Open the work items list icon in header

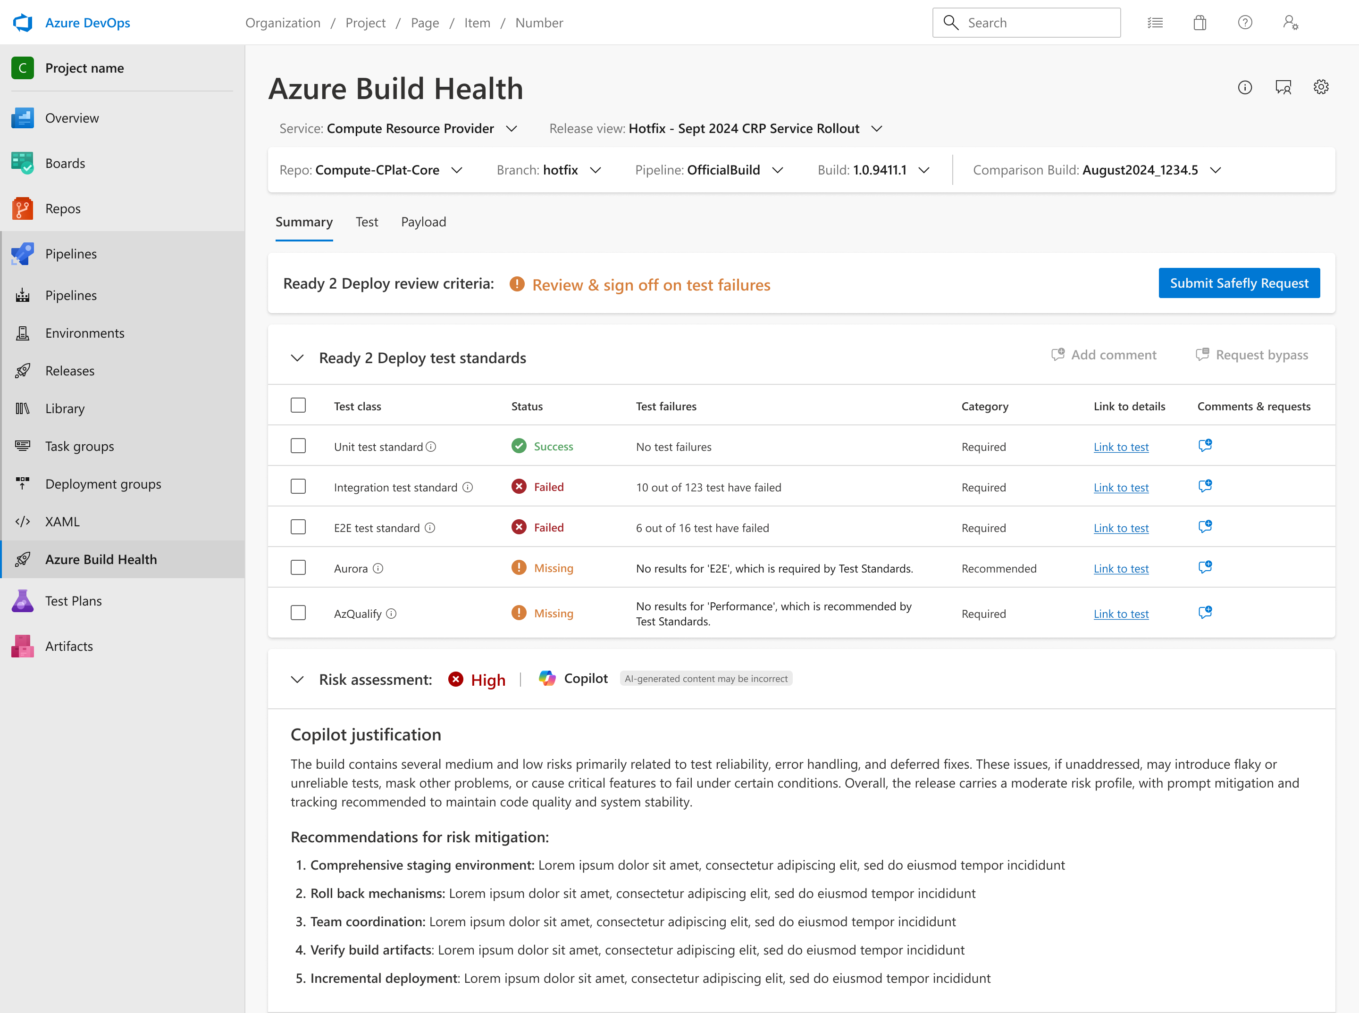[1155, 23]
